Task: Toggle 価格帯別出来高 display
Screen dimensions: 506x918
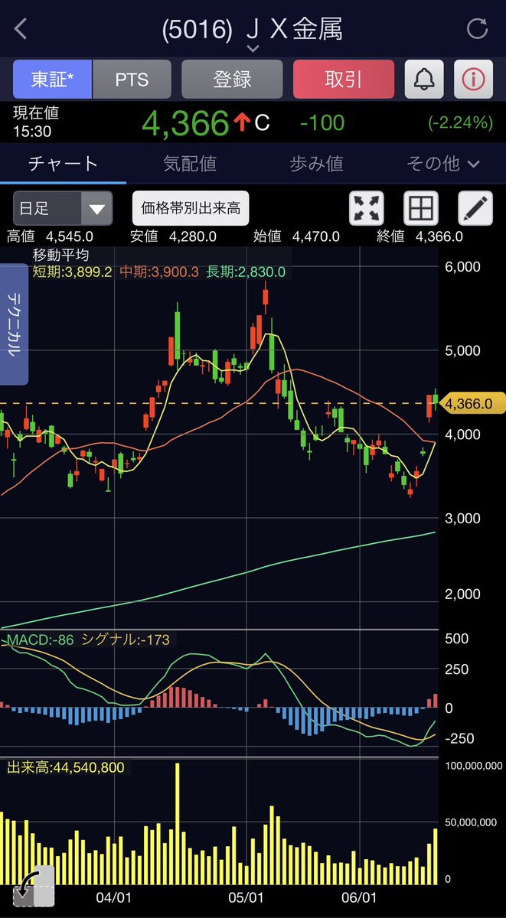Action: tap(191, 208)
